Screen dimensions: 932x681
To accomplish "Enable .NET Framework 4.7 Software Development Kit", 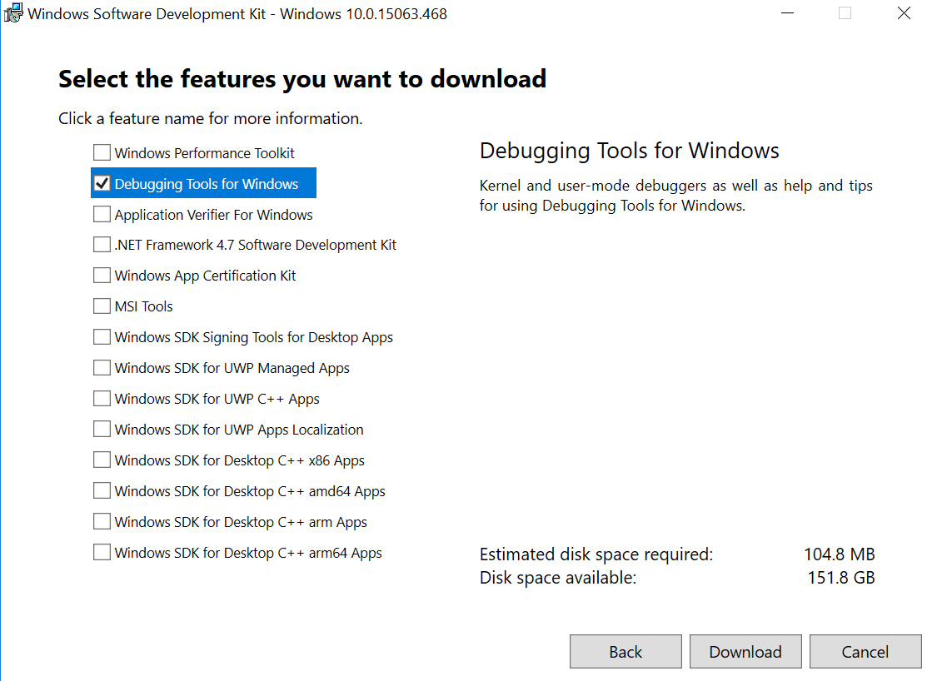I will (x=102, y=244).
